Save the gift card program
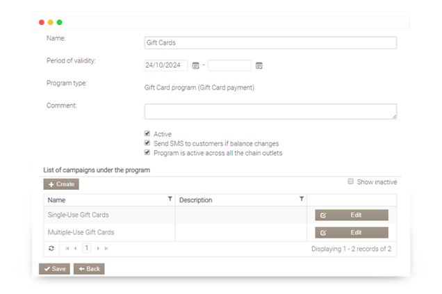The image size is (442, 294). (x=54, y=269)
